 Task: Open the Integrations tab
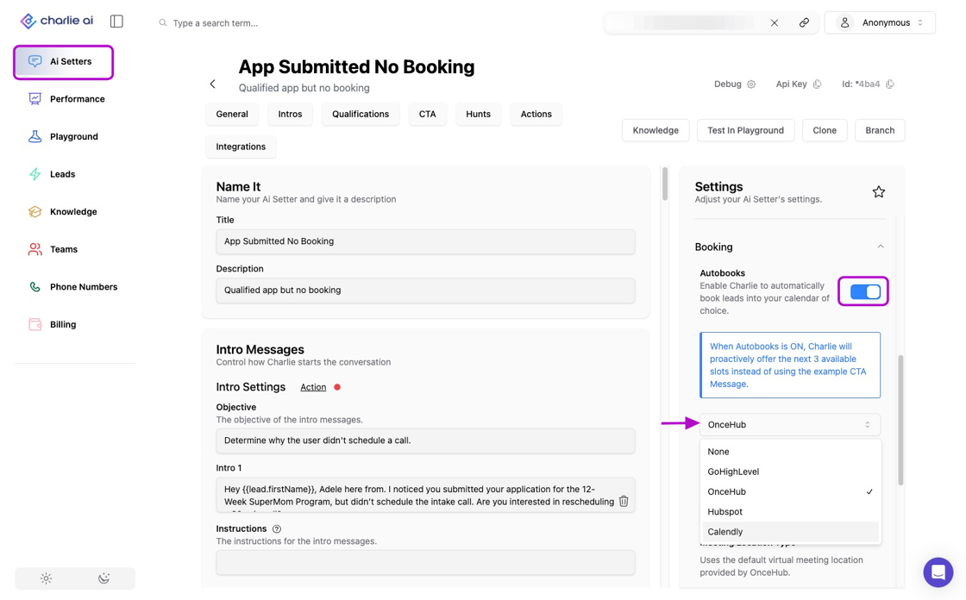[x=241, y=147]
